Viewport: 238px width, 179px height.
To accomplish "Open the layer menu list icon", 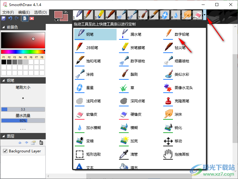I will [41, 143].
